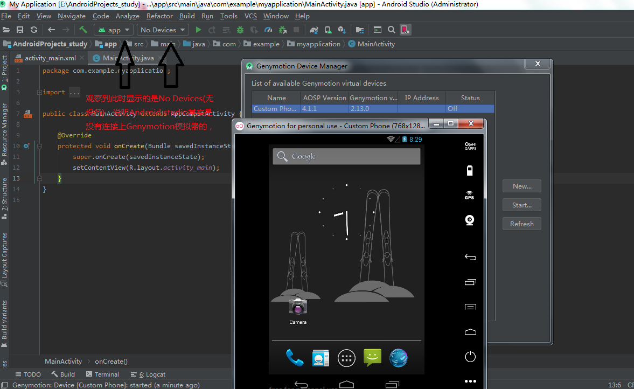Click the Stop square icon
This screenshot has height=389, width=634.
[x=296, y=30]
